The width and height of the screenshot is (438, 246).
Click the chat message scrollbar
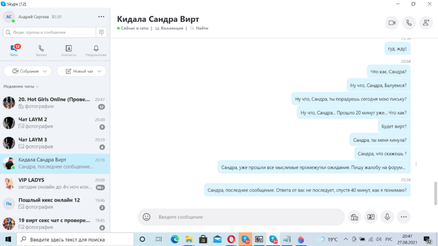(x=435, y=193)
